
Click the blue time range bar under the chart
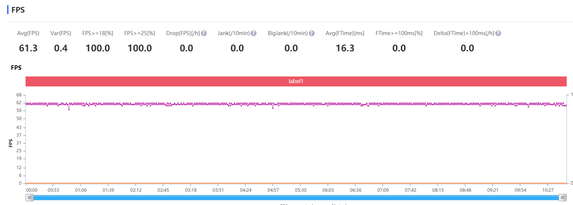[296, 198]
